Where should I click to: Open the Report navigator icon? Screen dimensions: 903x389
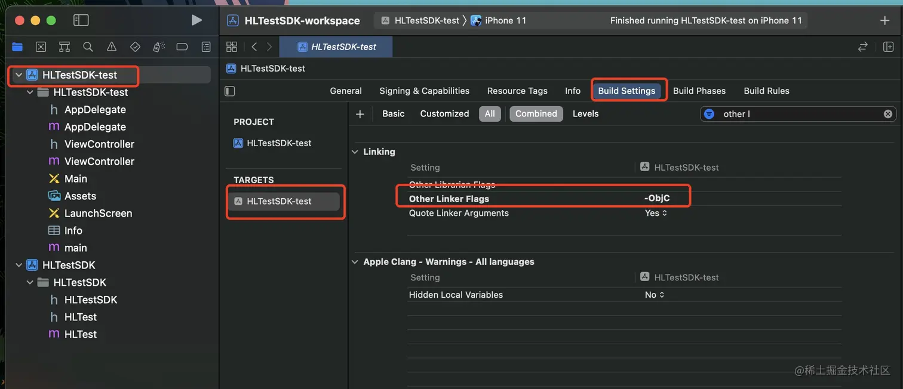pos(206,47)
